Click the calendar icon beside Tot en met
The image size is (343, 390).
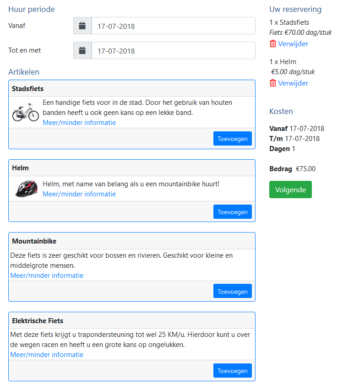point(82,50)
